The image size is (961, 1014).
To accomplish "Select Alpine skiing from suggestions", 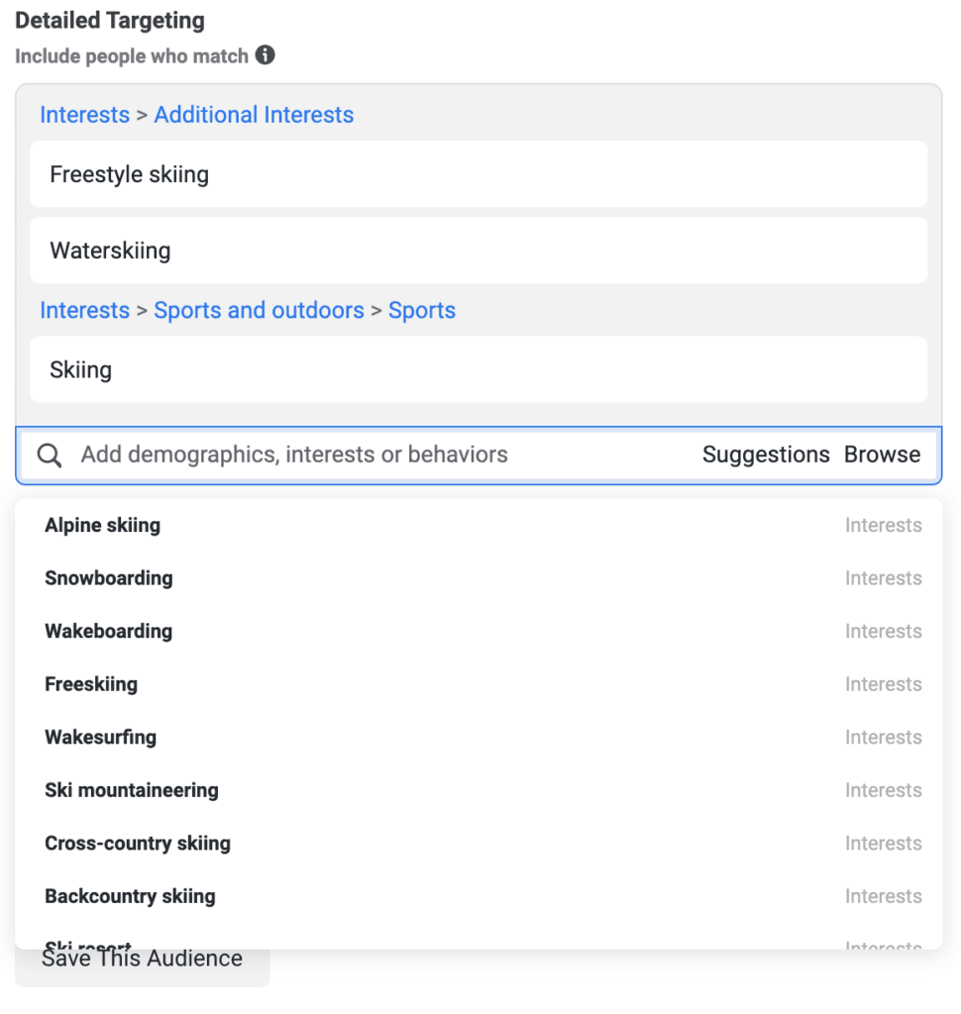I will (103, 526).
